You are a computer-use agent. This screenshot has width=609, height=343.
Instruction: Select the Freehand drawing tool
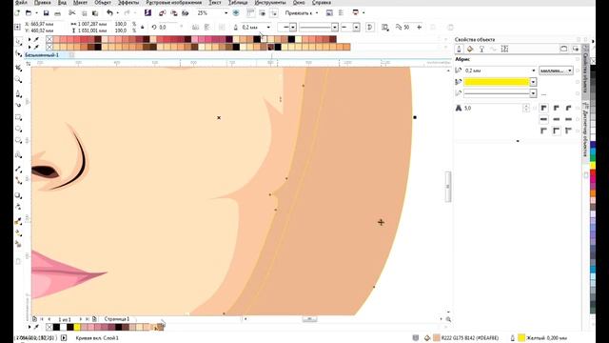(18, 93)
